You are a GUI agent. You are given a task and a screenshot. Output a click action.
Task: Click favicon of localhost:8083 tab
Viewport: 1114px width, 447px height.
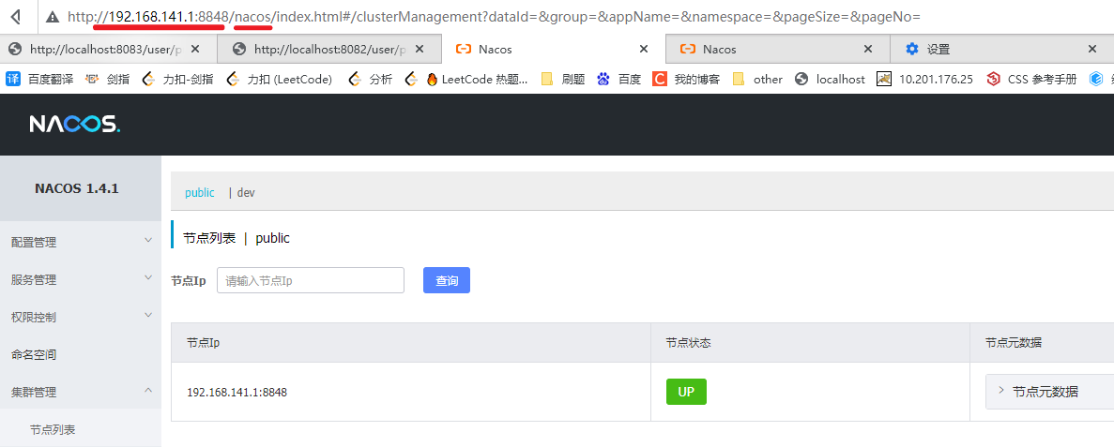[x=15, y=49]
